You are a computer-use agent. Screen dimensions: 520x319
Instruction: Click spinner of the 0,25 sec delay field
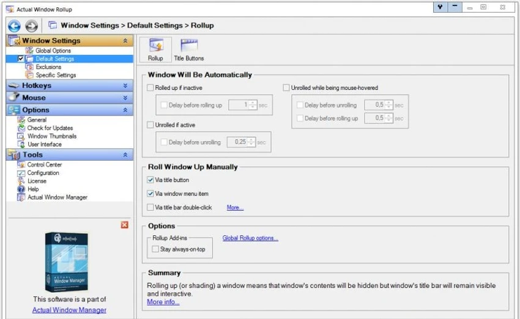[x=251, y=142]
